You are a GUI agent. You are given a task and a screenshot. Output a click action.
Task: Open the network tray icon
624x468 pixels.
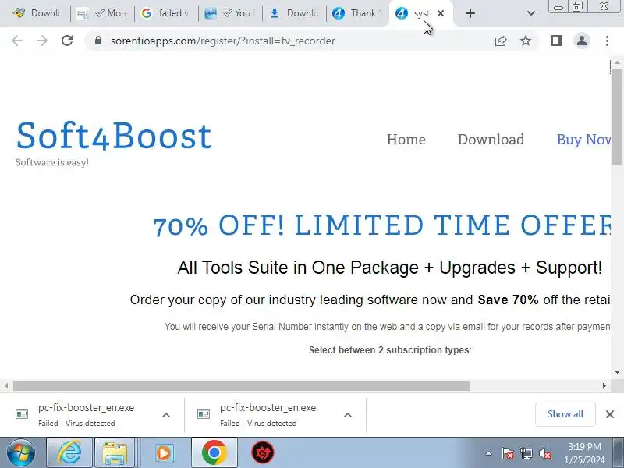(x=526, y=453)
